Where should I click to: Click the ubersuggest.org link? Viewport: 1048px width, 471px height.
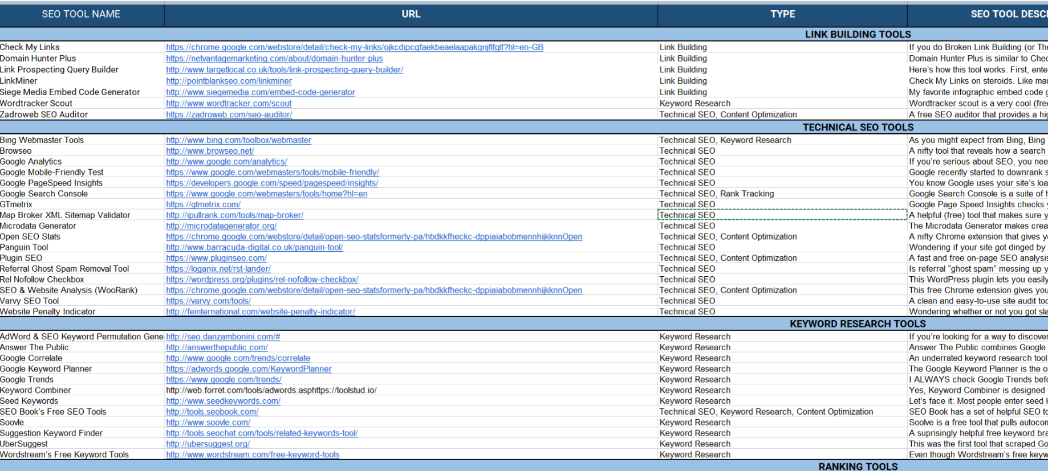208,444
